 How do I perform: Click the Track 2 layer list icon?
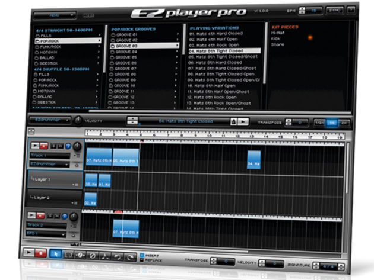click(x=74, y=226)
